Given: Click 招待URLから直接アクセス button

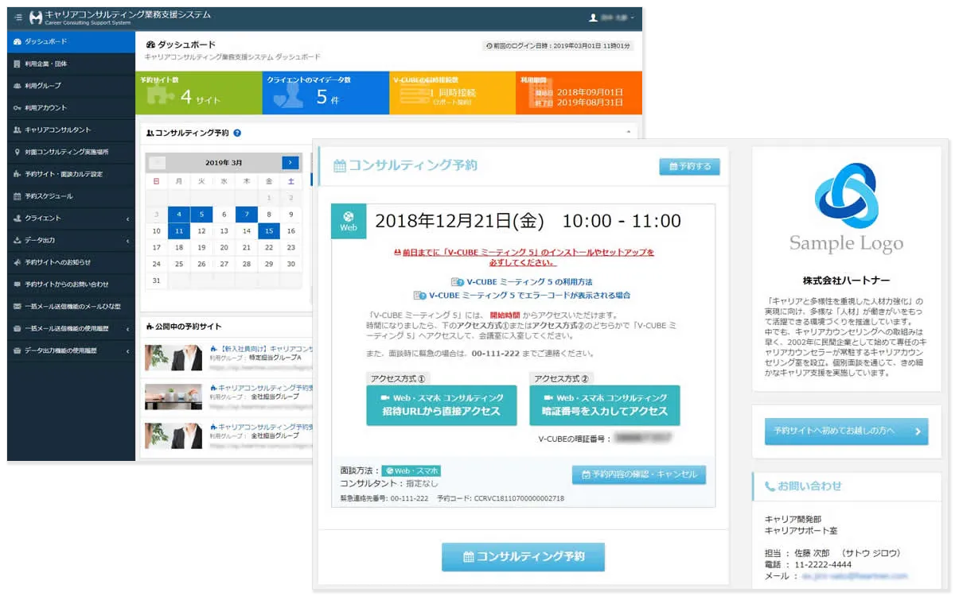Looking at the screenshot, I should 441,405.
